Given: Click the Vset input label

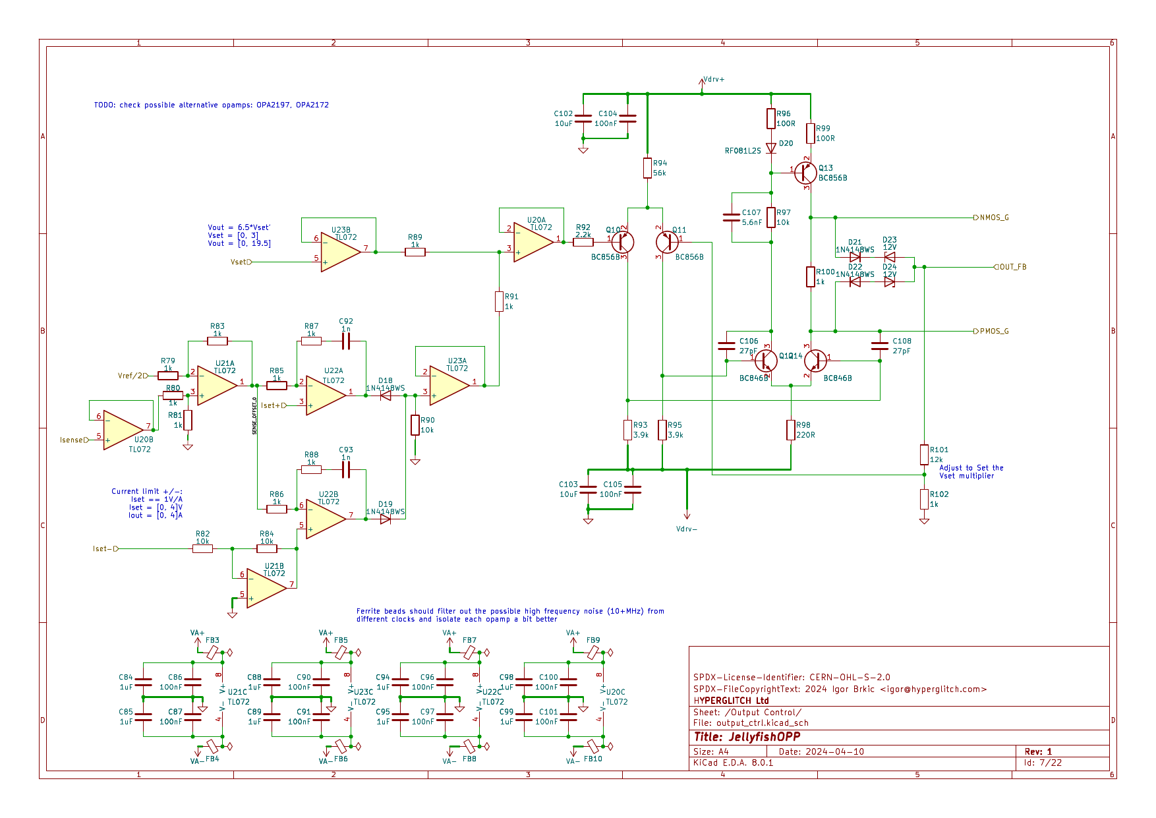Looking at the screenshot, I should [x=240, y=262].
